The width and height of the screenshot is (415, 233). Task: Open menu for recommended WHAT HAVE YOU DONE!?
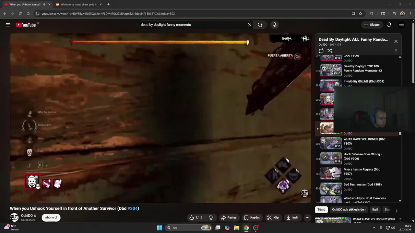click(x=400, y=220)
